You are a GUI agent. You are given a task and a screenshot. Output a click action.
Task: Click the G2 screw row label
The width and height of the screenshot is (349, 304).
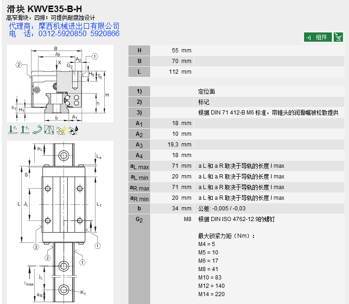pos(139,220)
